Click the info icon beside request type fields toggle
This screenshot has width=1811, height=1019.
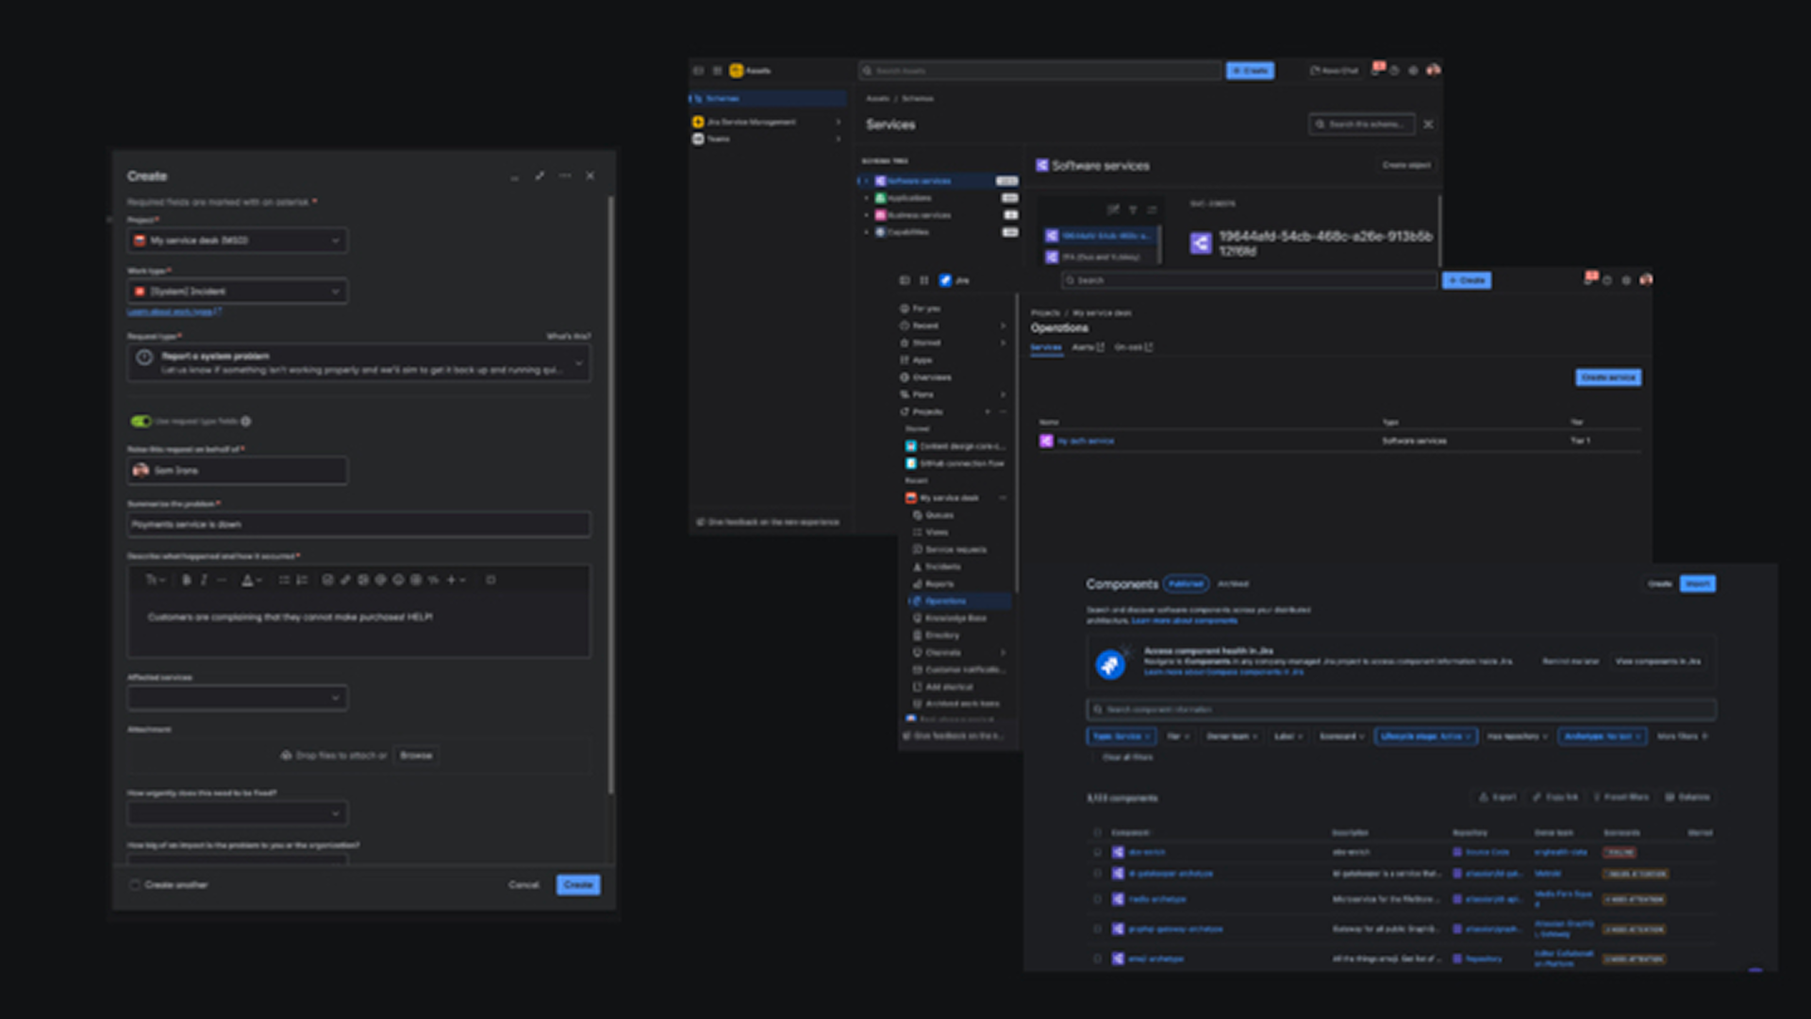(246, 422)
